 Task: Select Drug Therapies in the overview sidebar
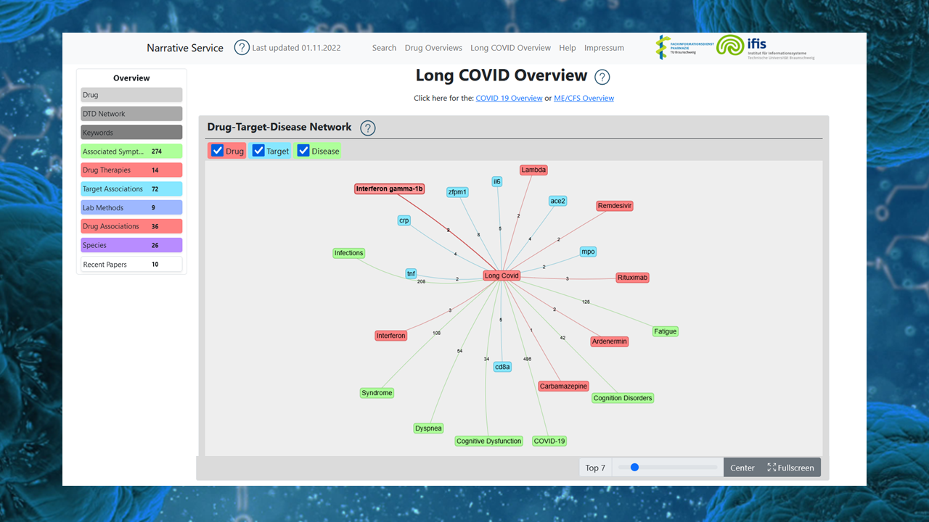click(x=131, y=170)
